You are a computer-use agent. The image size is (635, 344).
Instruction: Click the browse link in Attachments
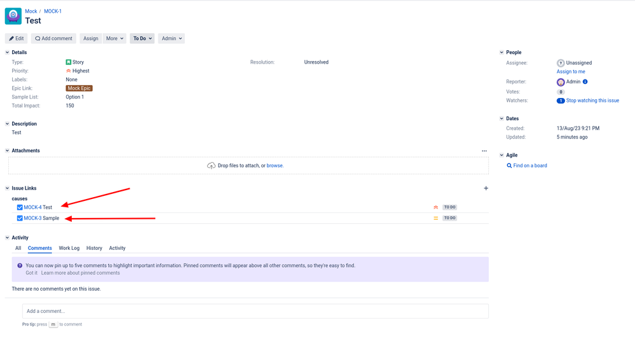click(275, 166)
